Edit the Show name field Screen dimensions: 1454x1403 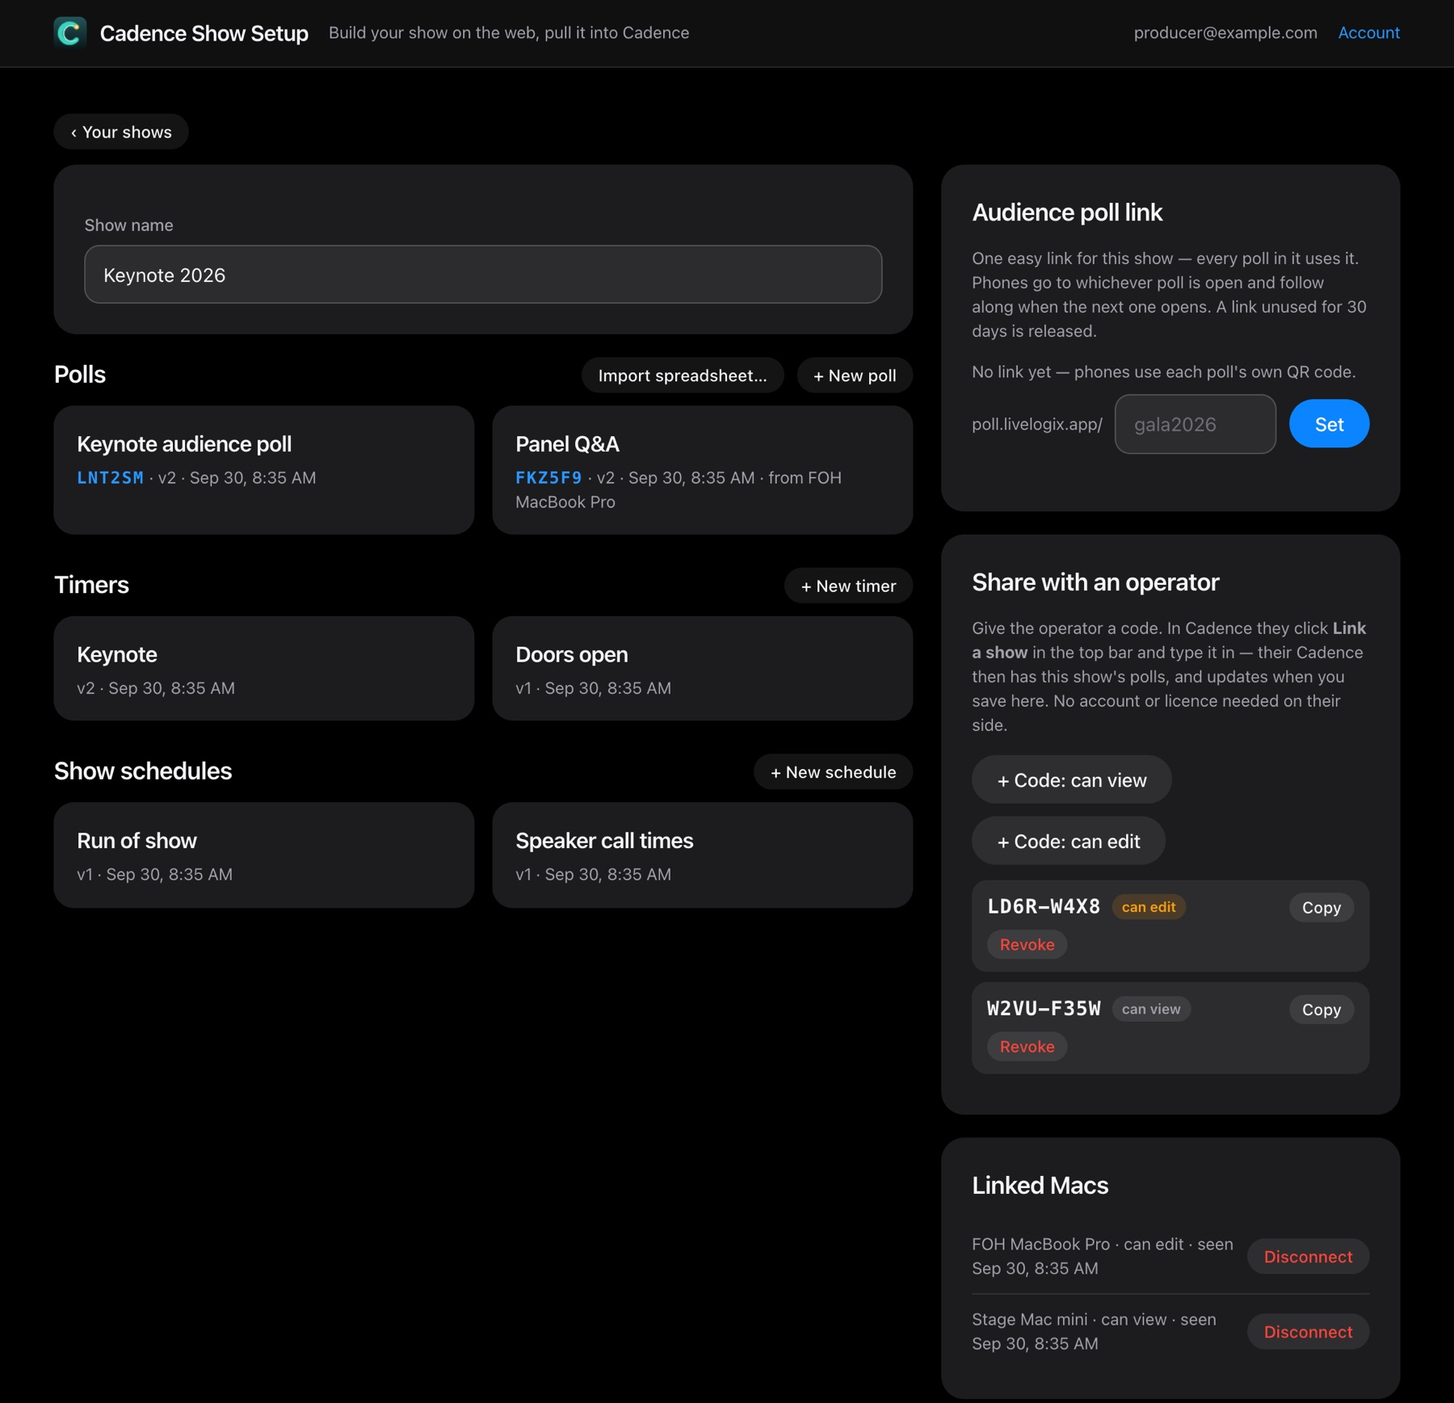point(483,275)
